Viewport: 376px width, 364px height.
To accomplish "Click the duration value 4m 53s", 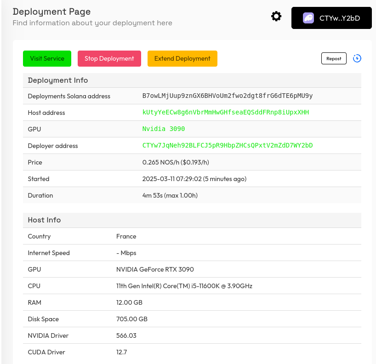I will click(x=170, y=195).
